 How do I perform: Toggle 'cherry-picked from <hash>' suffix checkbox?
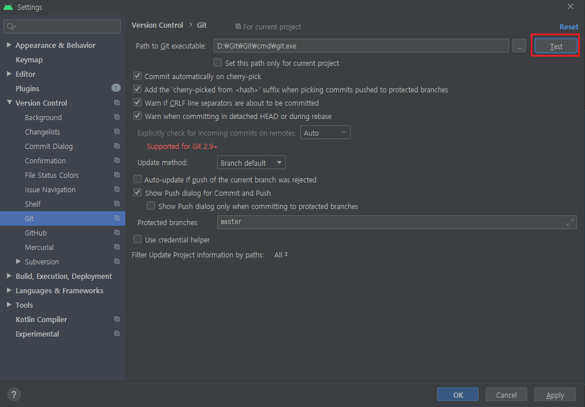tap(137, 89)
